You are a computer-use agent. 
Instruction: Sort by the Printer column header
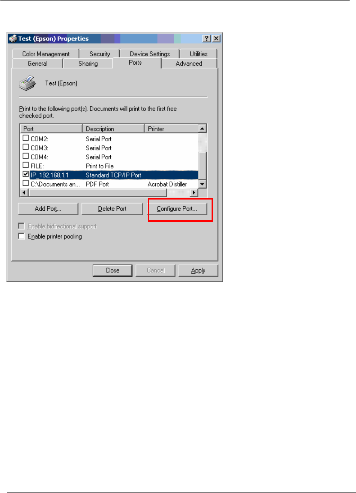tap(171, 129)
